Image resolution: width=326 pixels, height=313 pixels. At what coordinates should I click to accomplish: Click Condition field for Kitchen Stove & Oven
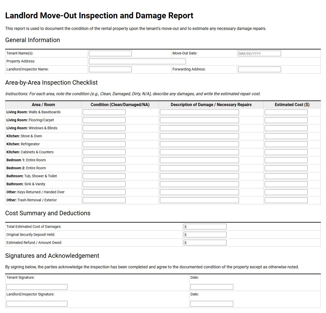pos(104,136)
